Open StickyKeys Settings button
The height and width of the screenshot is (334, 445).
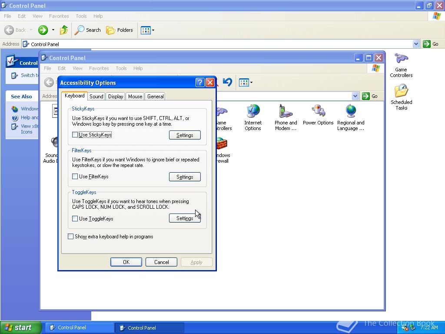[185, 135]
